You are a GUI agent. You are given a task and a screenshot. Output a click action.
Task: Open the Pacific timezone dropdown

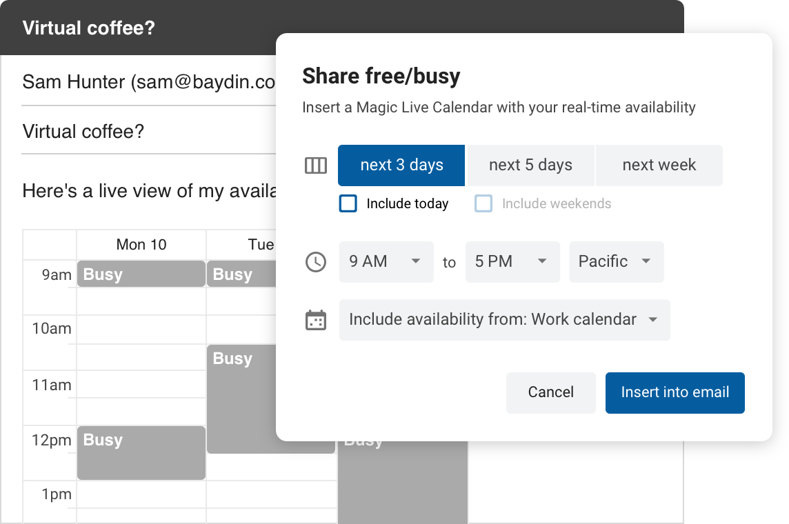[x=616, y=262]
